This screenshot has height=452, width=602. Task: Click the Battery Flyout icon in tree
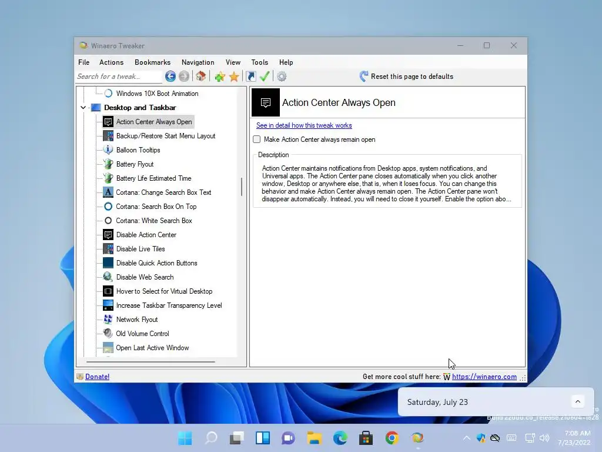click(x=108, y=164)
